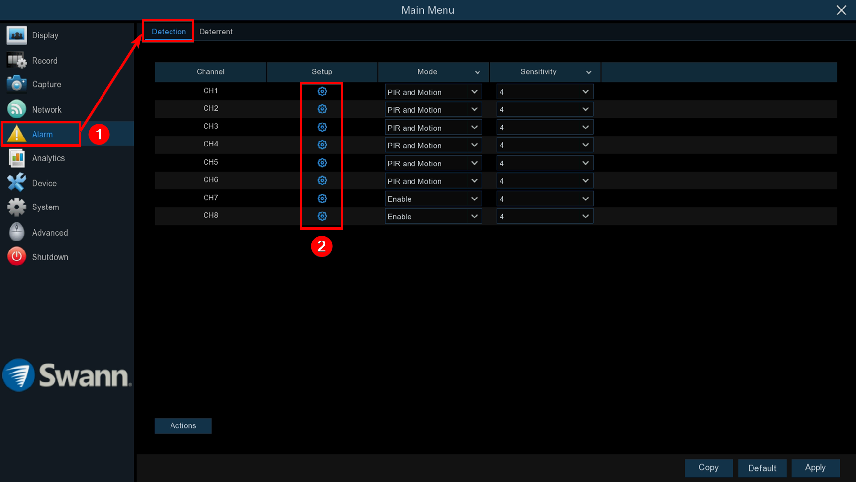856x482 pixels.
Task: Open the CH3 Sensitivity dropdown
Action: pyautogui.click(x=544, y=127)
